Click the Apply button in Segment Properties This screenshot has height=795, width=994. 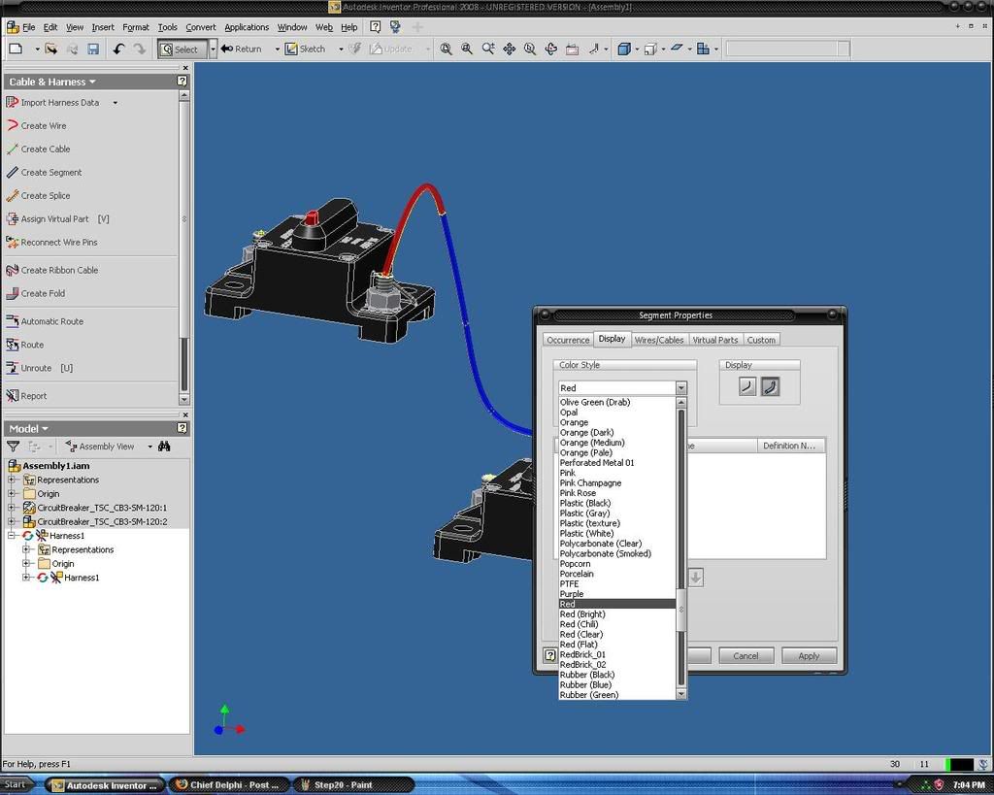point(809,655)
